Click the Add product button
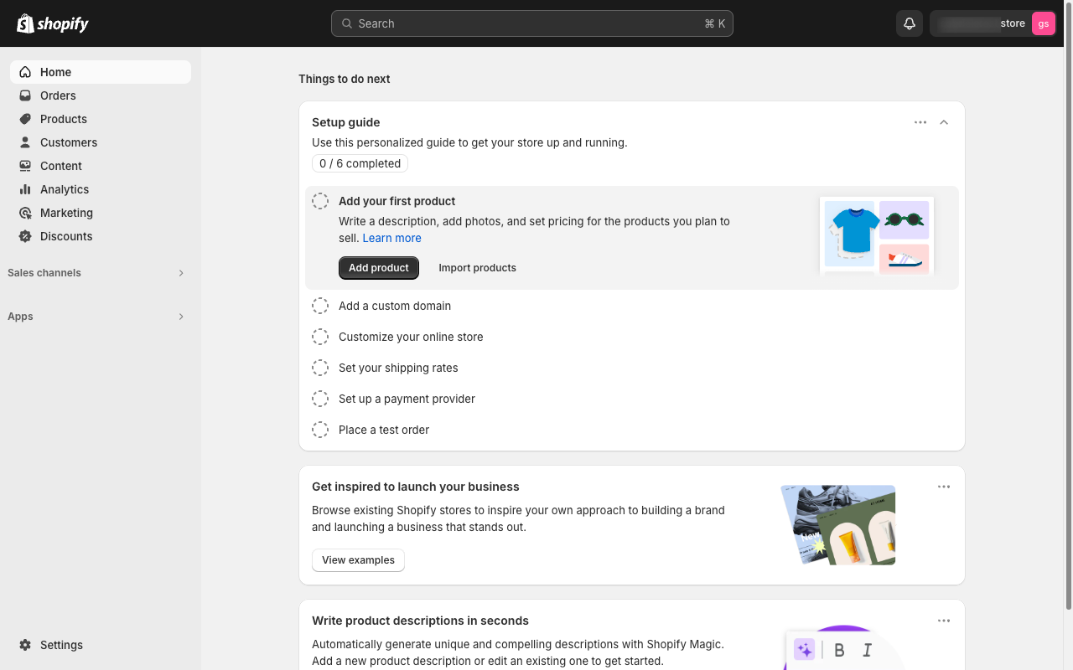 pos(379,268)
